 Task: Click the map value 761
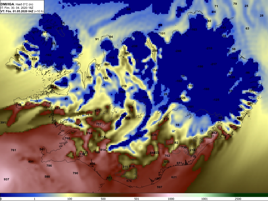[13, 150]
